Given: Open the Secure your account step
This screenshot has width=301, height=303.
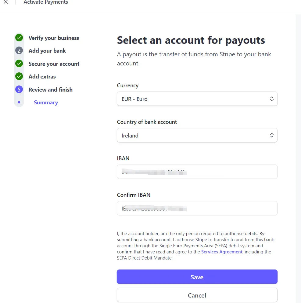Looking at the screenshot, I should pos(54,64).
